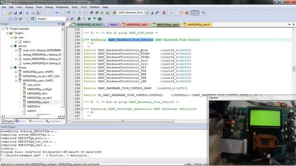The height and width of the screenshot is (166, 296).
Task: Click the Pack Installer icon
Action: [100, 19]
